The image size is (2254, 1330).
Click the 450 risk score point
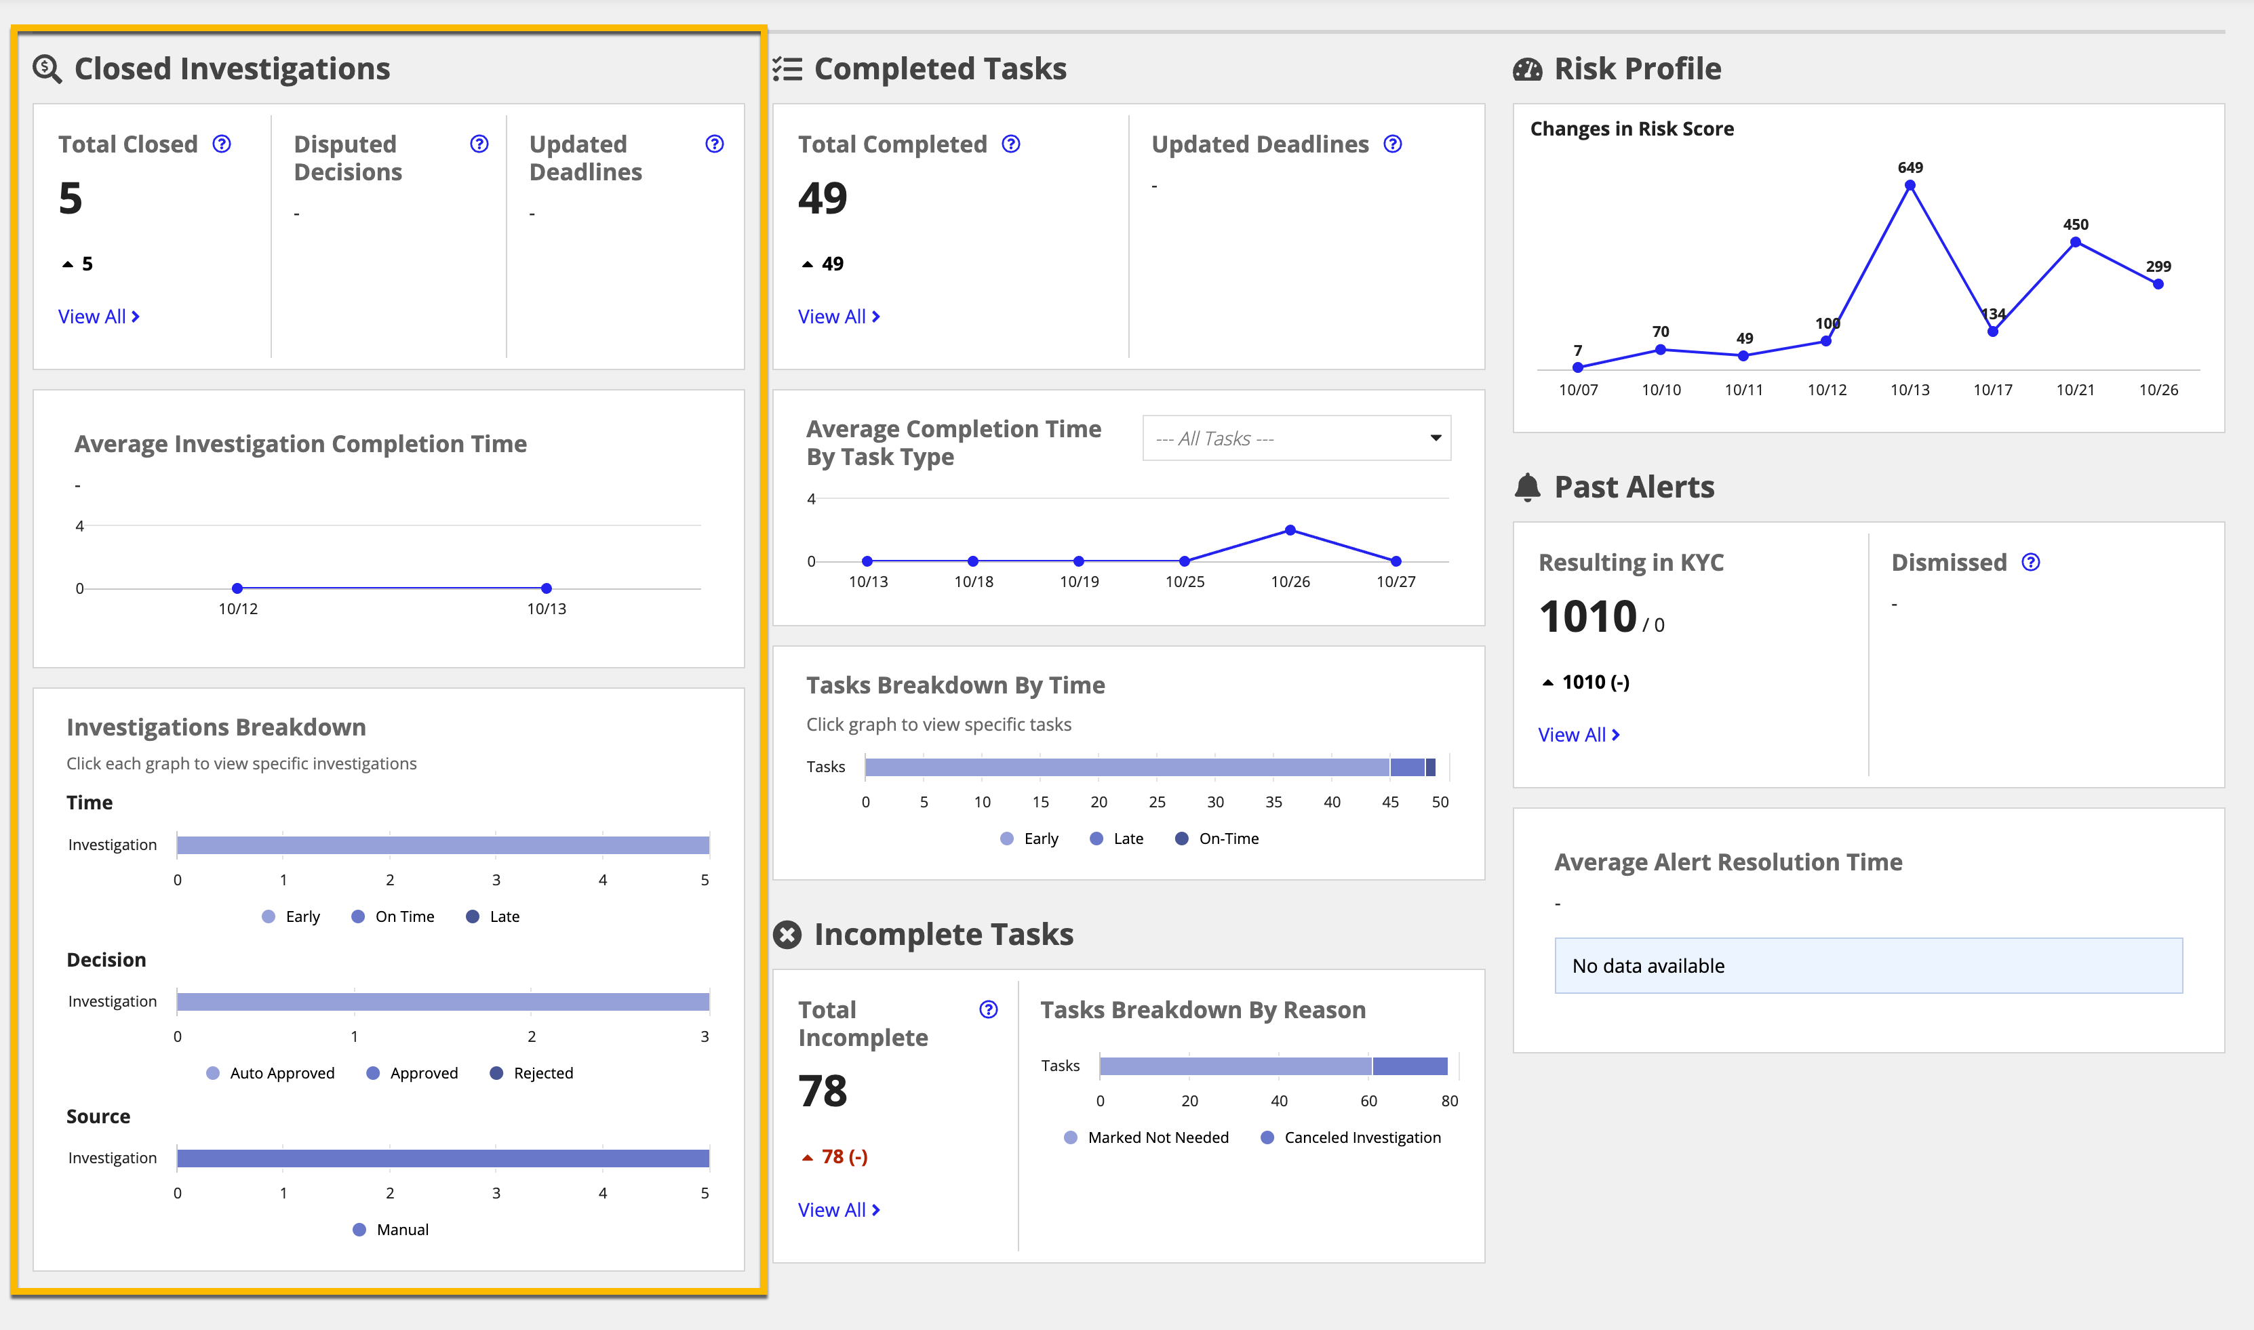2076,242
